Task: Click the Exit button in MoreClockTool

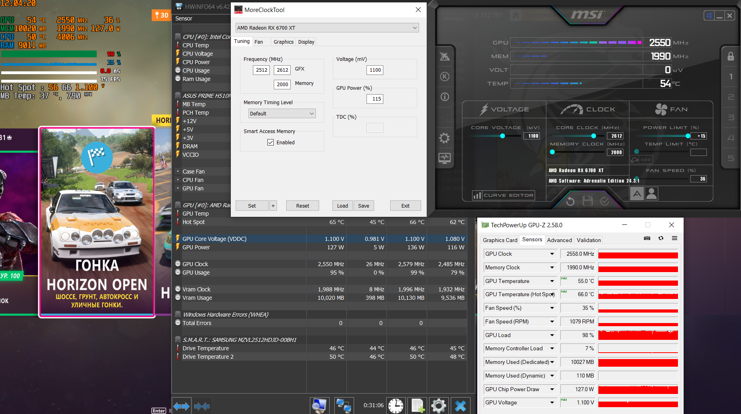Action: tap(405, 206)
